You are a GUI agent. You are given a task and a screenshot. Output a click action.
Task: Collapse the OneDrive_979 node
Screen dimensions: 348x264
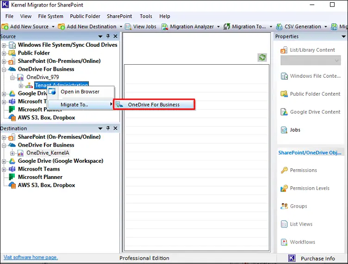coord(12,78)
